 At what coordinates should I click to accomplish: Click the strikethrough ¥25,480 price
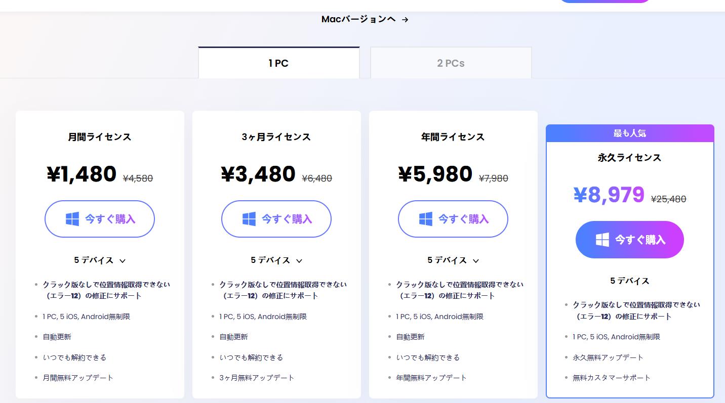[x=668, y=199]
